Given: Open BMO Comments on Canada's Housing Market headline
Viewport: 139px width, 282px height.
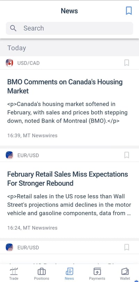Looking at the screenshot, I should [x=65, y=86].
